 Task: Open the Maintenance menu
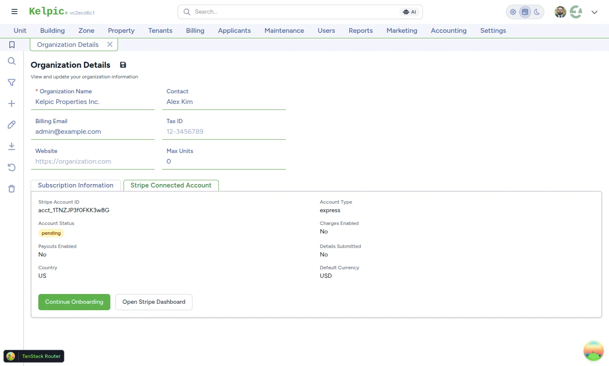[x=284, y=31]
